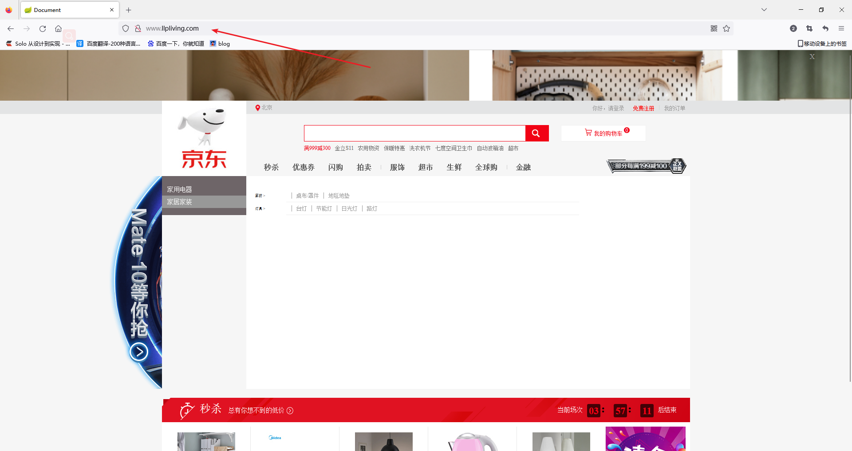Open the list all tabs dropdown arrow
The width and height of the screenshot is (852, 451).
[x=764, y=10]
